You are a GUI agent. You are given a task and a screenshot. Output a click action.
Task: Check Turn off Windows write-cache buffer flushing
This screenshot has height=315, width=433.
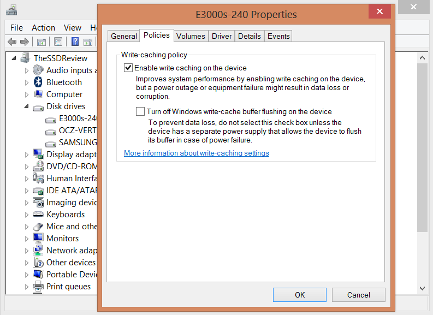140,111
